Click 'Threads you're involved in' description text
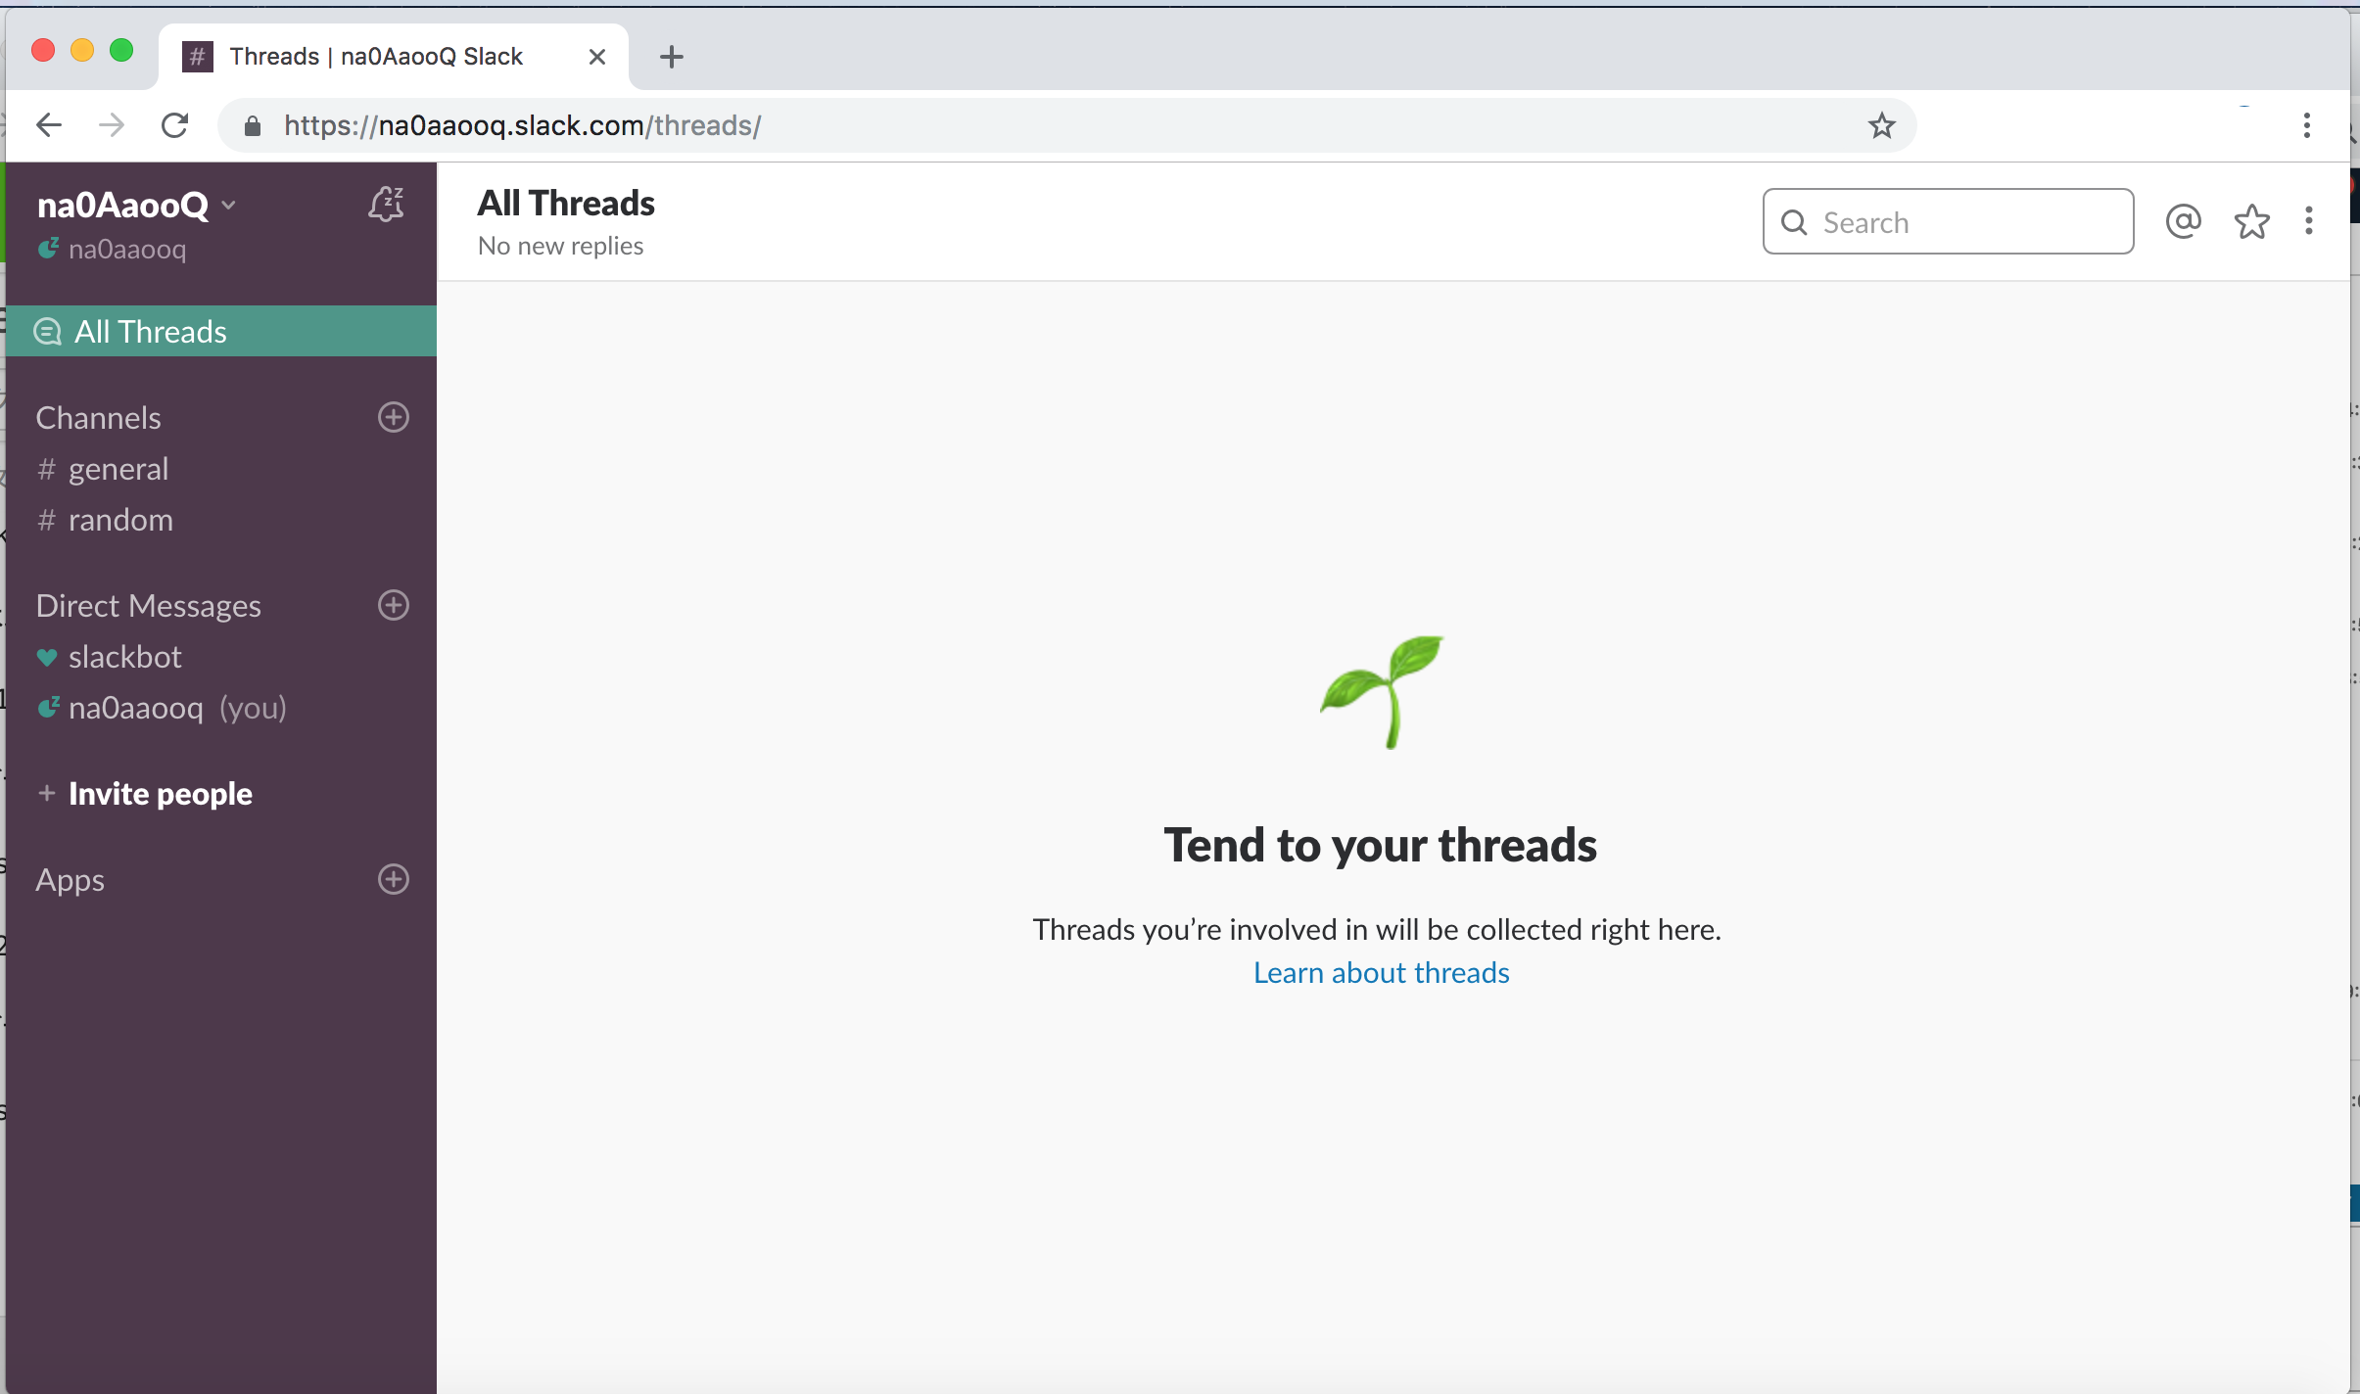The height and width of the screenshot is (1394, 2360). tap(1377, 929)
